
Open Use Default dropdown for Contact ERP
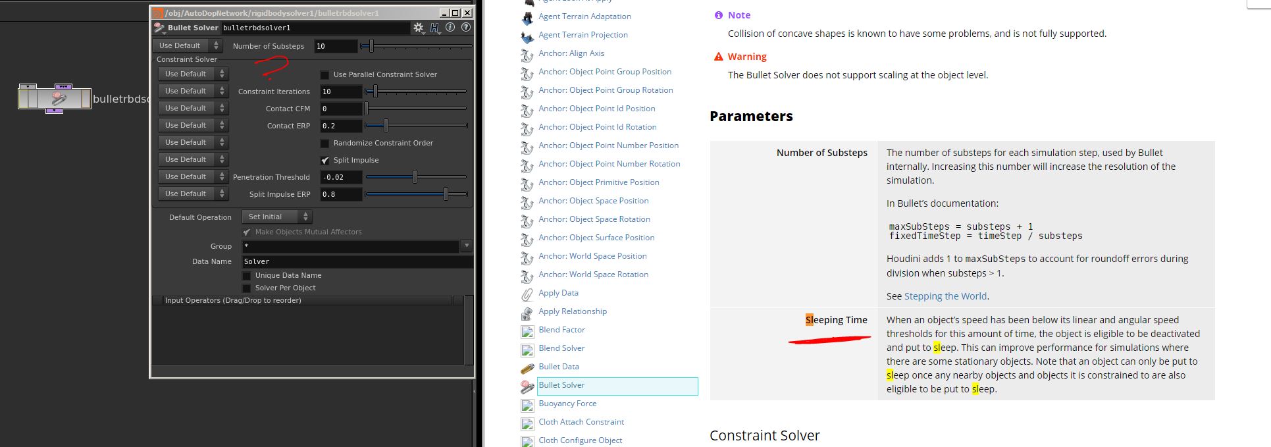click(194, 125)
